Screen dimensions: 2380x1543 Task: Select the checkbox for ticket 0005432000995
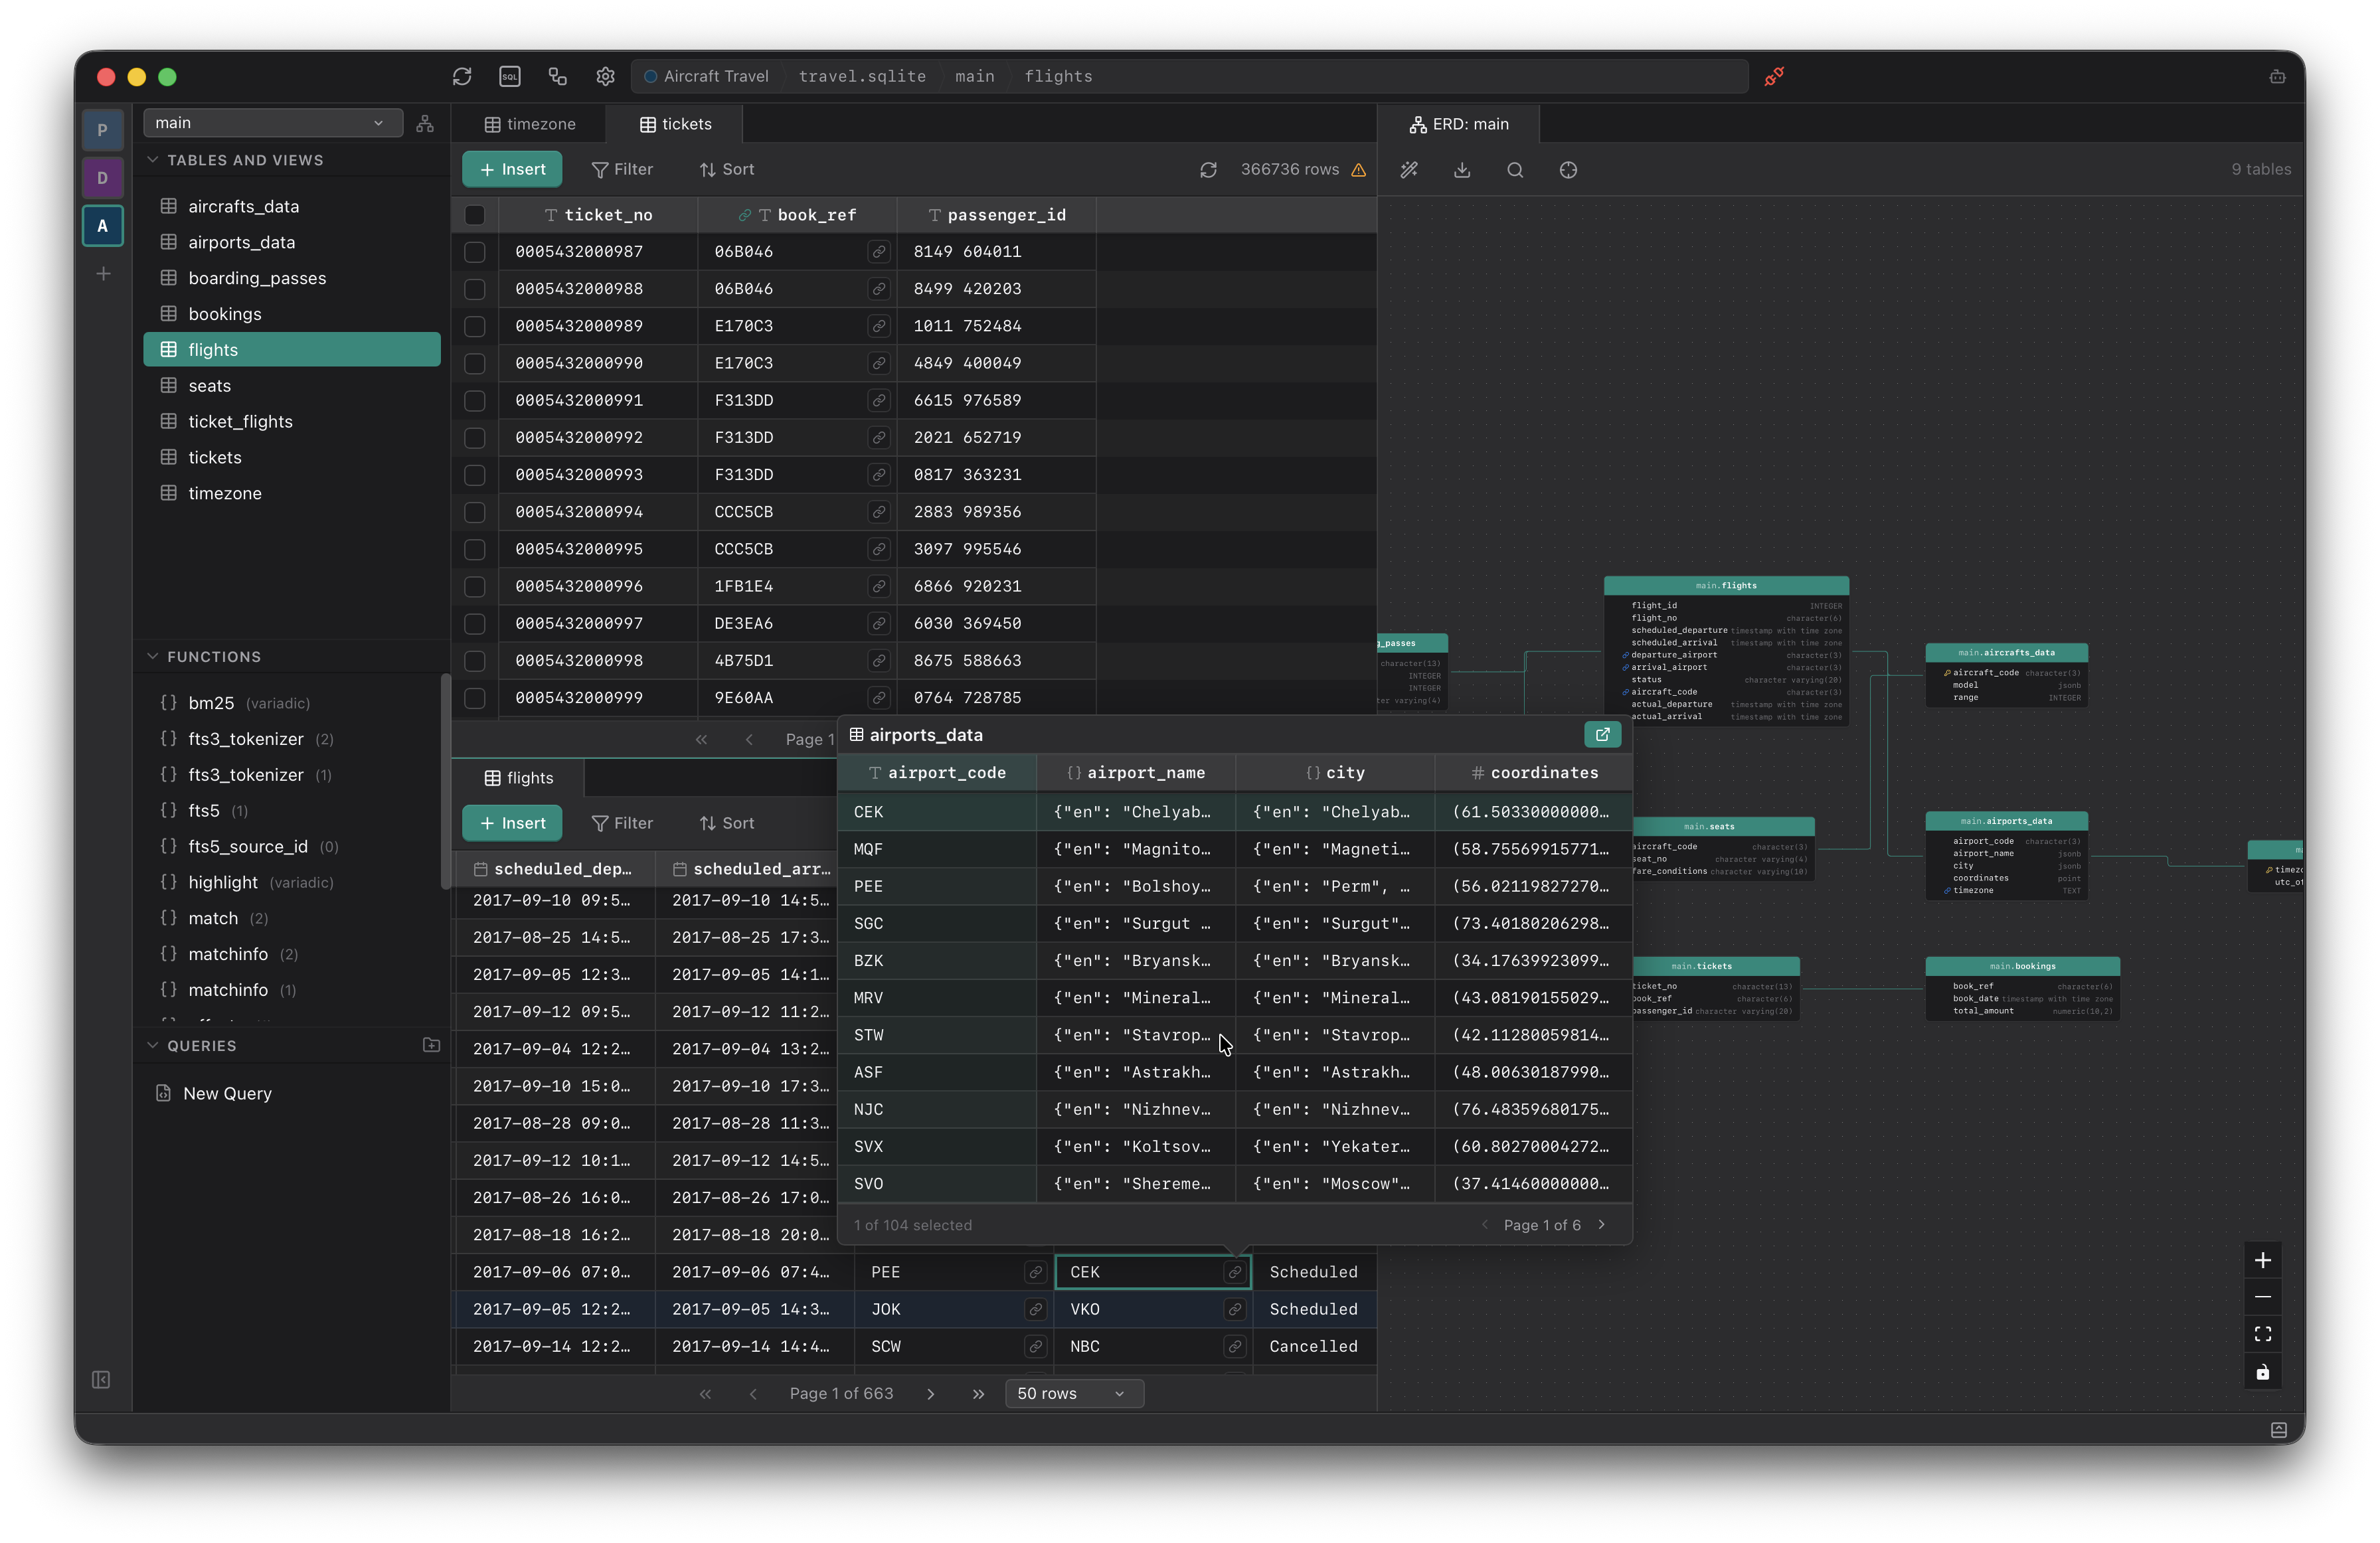[475, 549]
